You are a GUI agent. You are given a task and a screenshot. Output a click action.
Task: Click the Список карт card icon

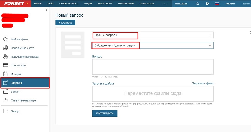click(x=5, y=66)
